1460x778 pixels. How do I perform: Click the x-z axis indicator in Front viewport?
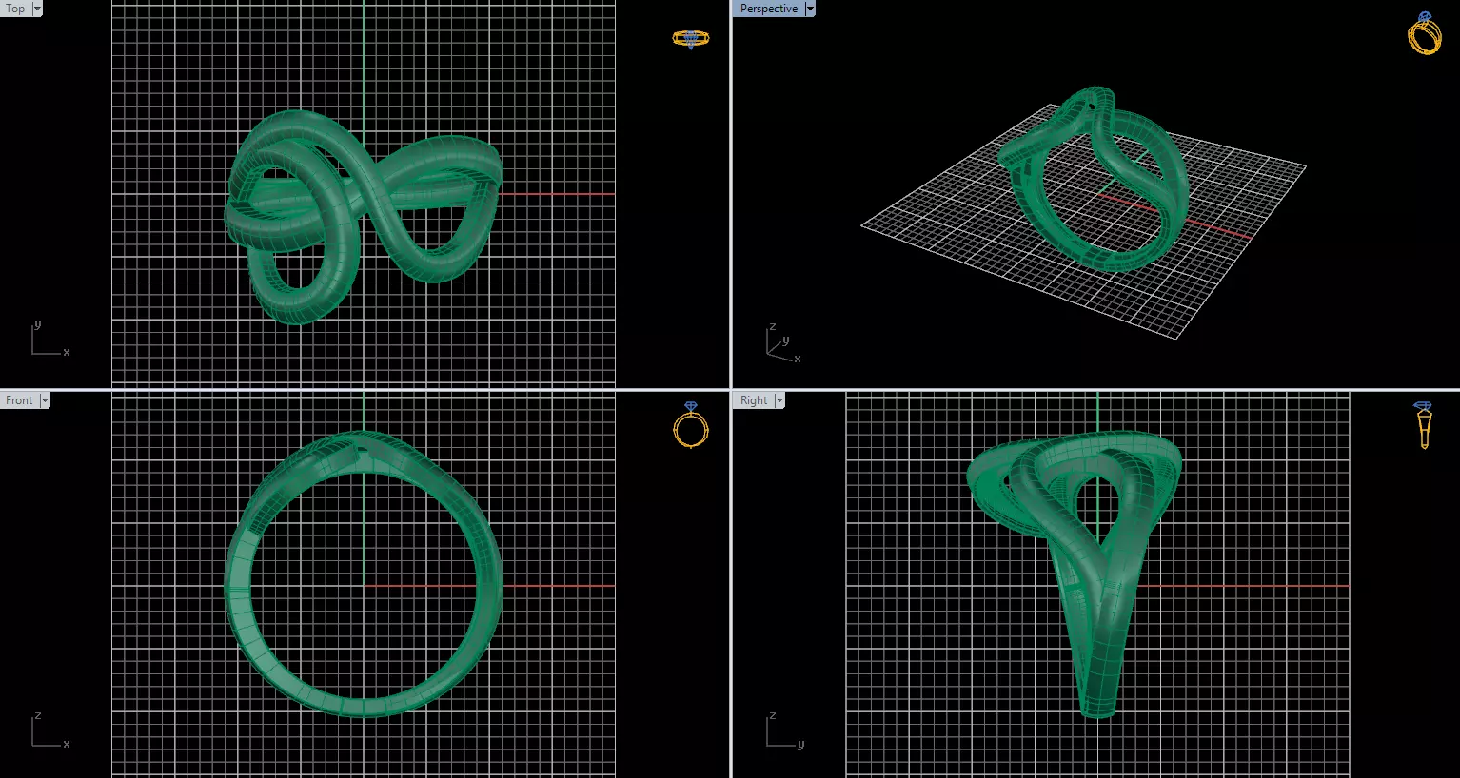pos(49,730)
